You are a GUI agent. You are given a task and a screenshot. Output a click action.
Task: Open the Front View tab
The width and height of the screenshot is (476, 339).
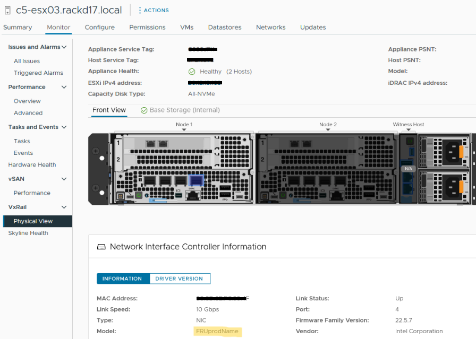(109, 110)
